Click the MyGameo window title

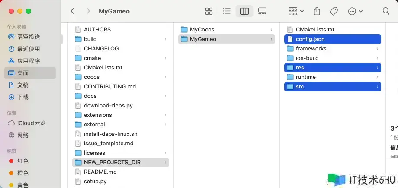[x=114, y=11]
